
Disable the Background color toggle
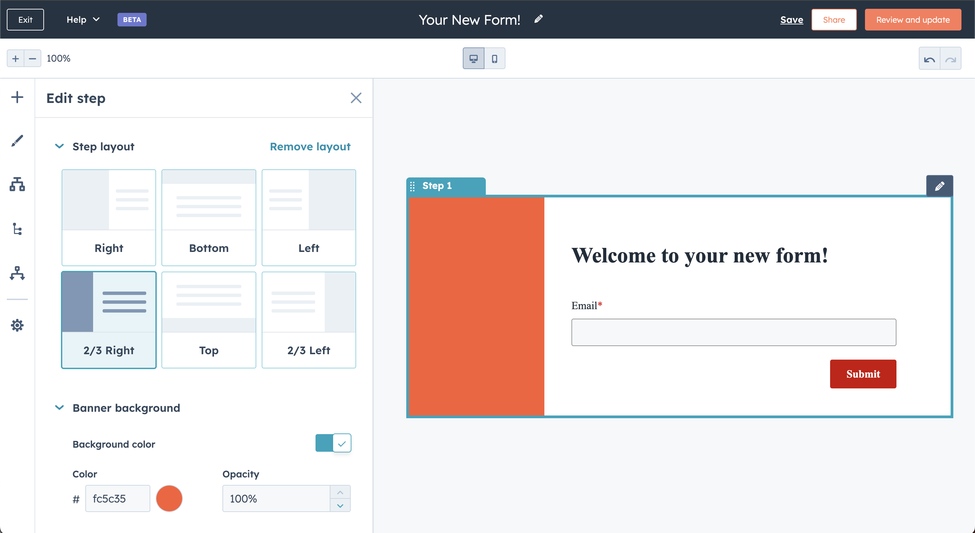[333, 443]
